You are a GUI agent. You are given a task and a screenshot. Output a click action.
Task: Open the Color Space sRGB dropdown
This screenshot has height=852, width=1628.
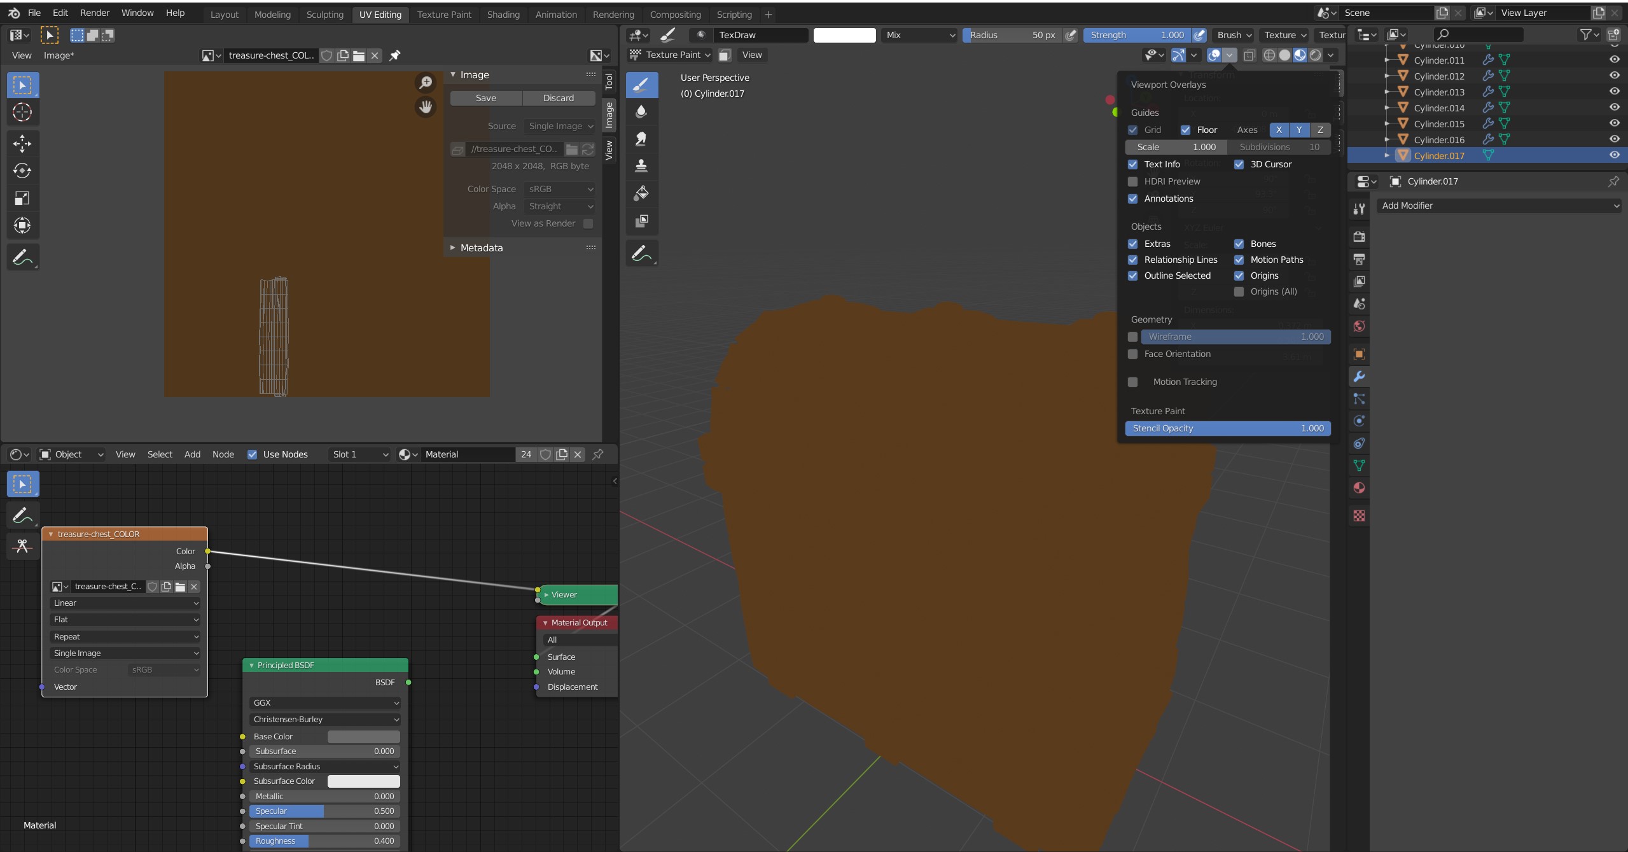tap(560, 189)
